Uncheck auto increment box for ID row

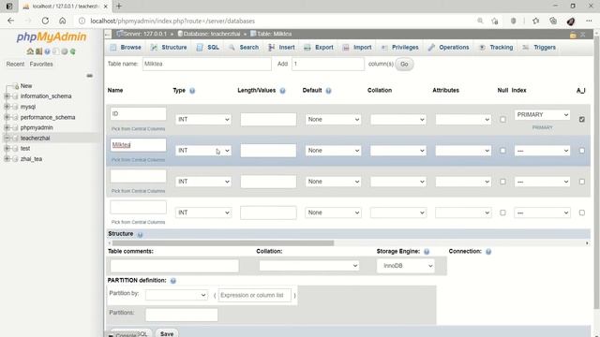click(x=581, y=120)
